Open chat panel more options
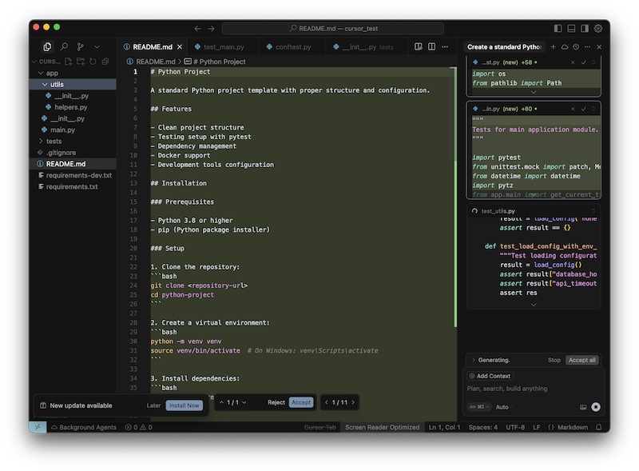This screenshot has width=639, height=471. coord(587,47)
